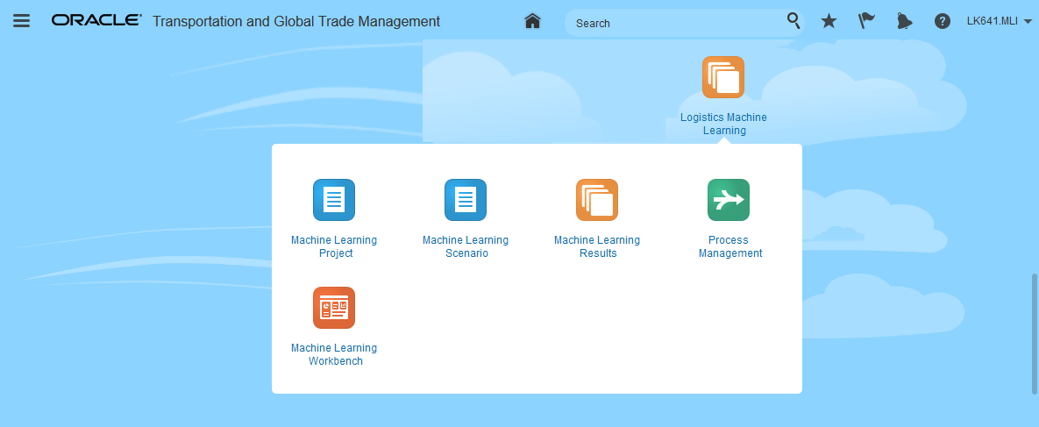Open Machine Learning Project icon
The image size is (1039, 427).
(334, 200)
